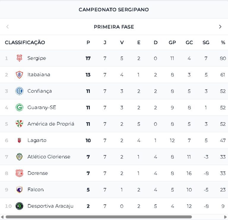Viewport: 228px width, 220px height.
Task: Go to previous phase with left chevron
Action: [7, 27]
